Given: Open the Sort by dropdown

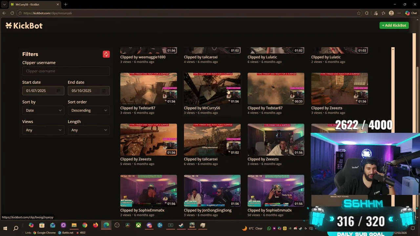Looking at the screenshot, I should pyautogui.click(x=43, y=110).
